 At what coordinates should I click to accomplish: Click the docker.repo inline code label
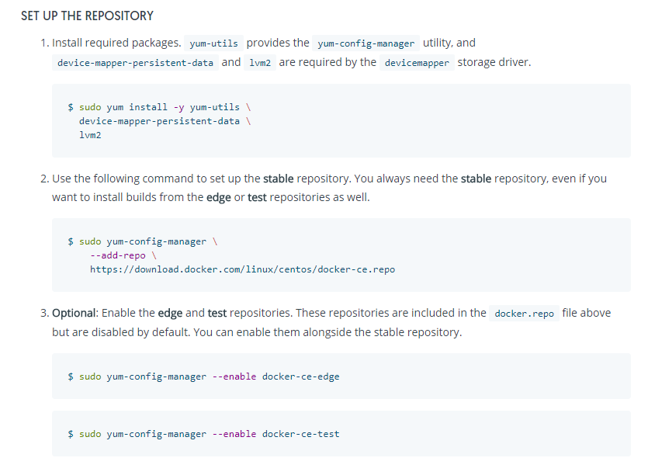524,314
